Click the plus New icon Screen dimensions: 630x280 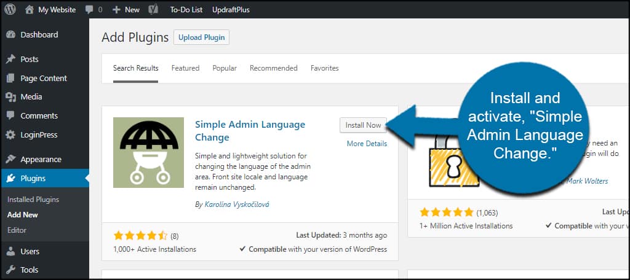[116, 10]
